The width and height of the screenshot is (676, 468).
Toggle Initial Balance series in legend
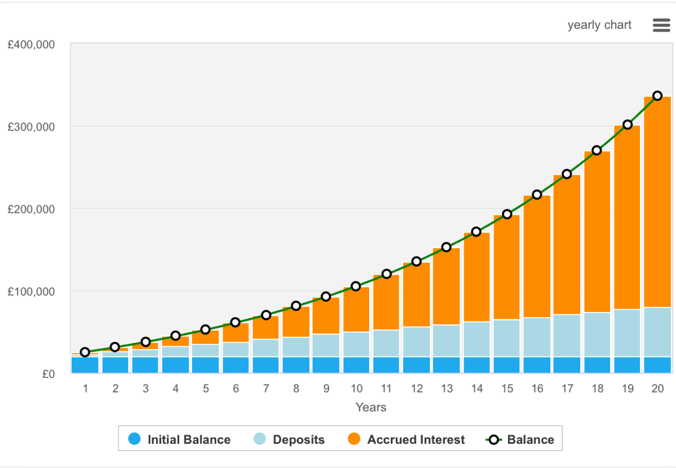(x=189, y=440)
